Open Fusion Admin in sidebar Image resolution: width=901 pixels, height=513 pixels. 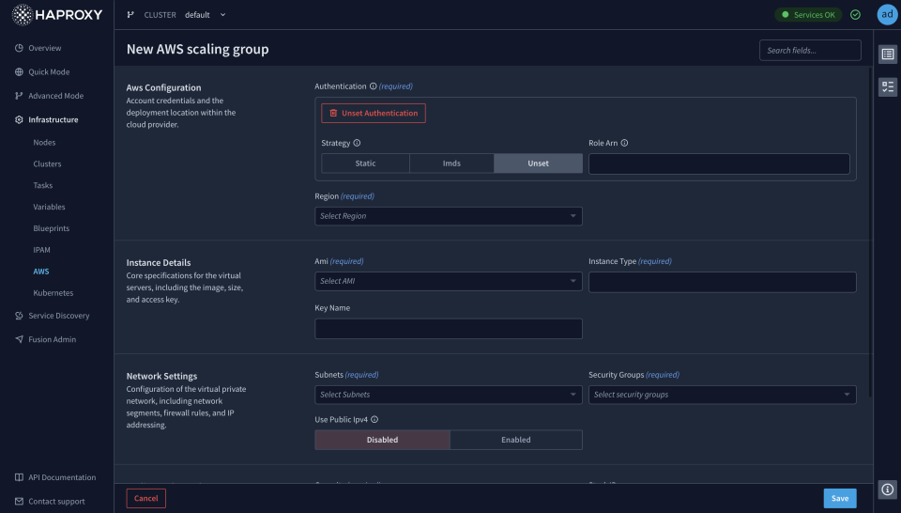[53, 339]
